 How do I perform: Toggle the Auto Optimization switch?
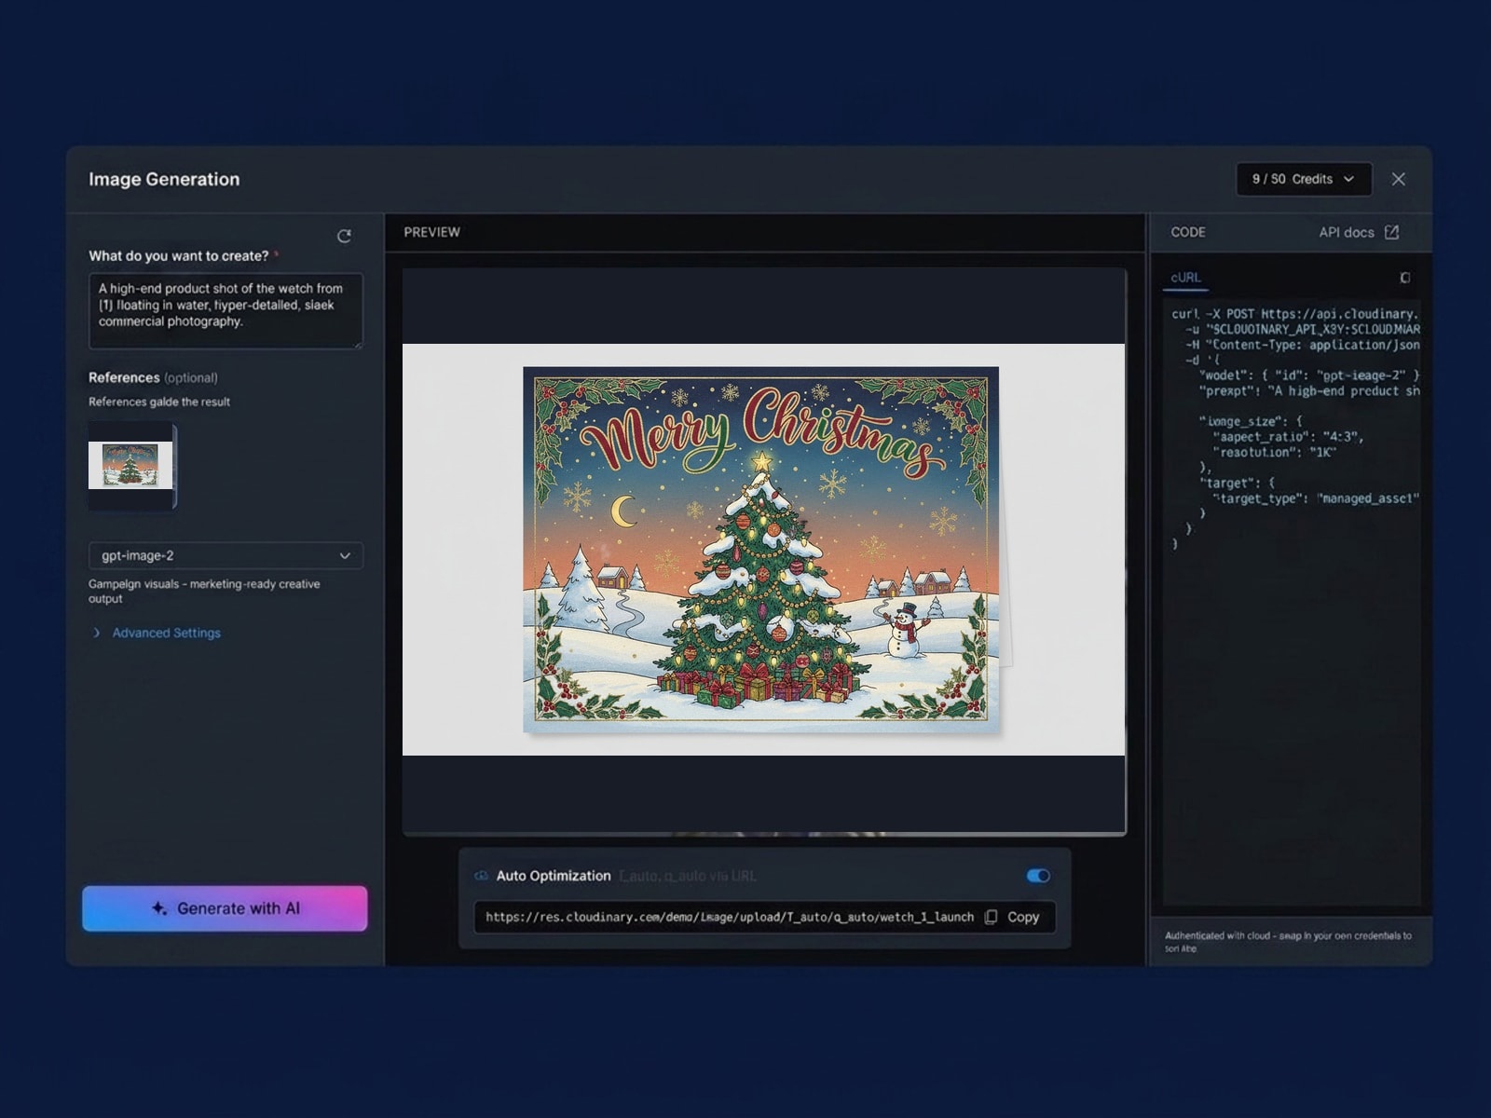pyautogui.click(x=1038, y=876)
